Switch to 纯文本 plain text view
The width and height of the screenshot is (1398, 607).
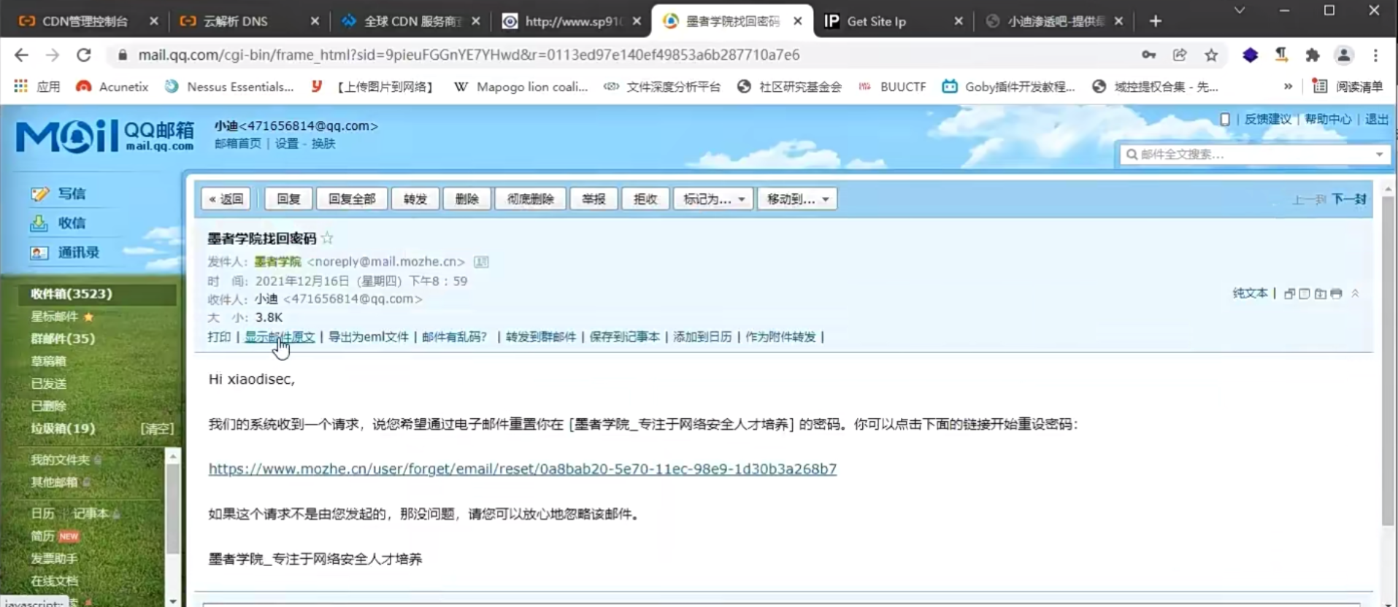tap(1250, 293)
